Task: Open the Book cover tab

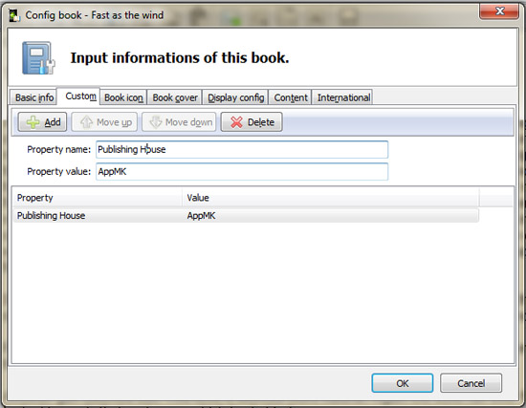Action: pos(175,97)
